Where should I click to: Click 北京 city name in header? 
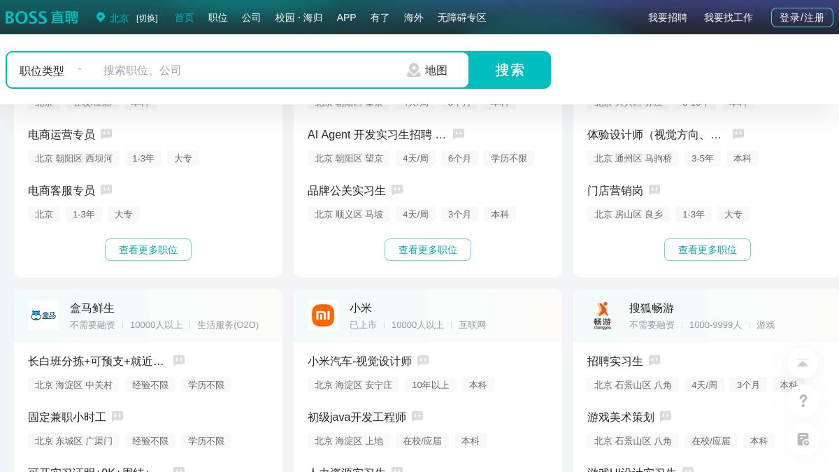120,18
